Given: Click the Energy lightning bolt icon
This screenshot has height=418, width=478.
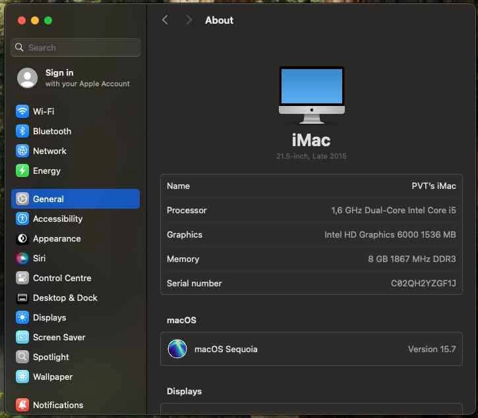Looking at the screenshot, I should [22, 170].
